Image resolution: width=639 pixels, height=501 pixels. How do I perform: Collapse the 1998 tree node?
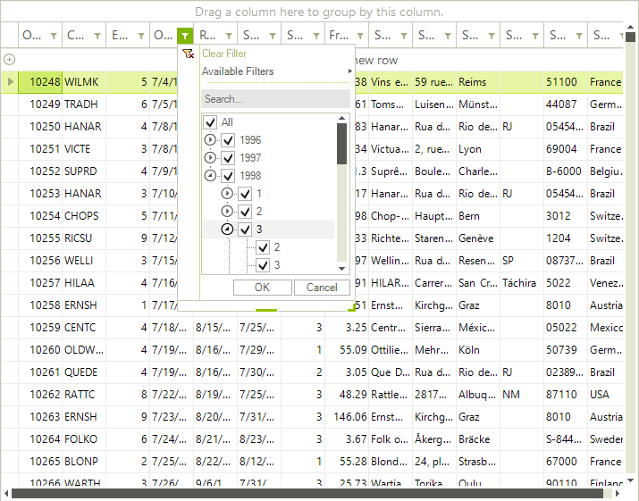[x=210, y=176]
